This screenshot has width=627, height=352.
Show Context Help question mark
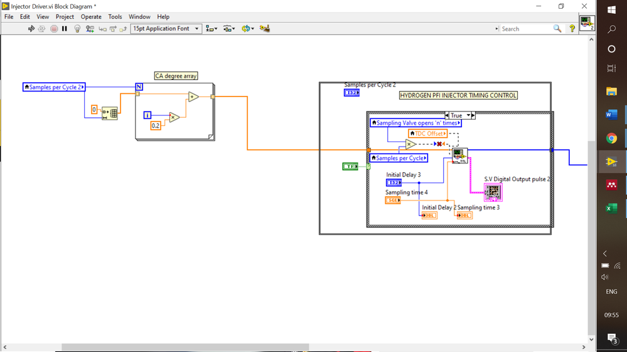(x=572, y=29)
